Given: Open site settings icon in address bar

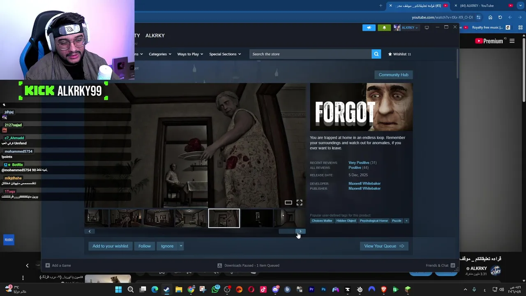Looking at the screenshot, I should [x=478, y=17].
